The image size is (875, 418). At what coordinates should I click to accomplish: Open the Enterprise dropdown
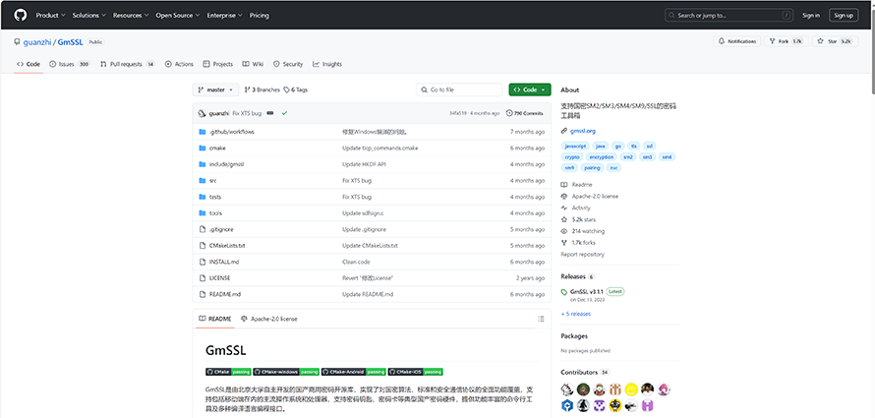pos(225,16)
